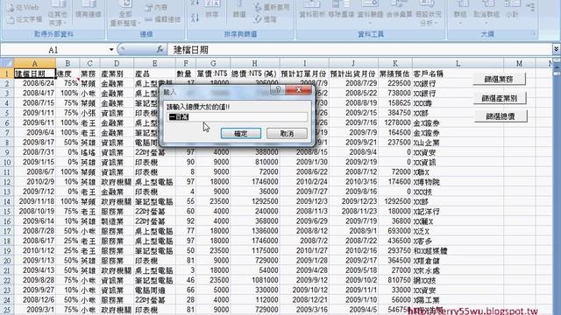Select column H header
561x315 pixels.
point(254,64)
